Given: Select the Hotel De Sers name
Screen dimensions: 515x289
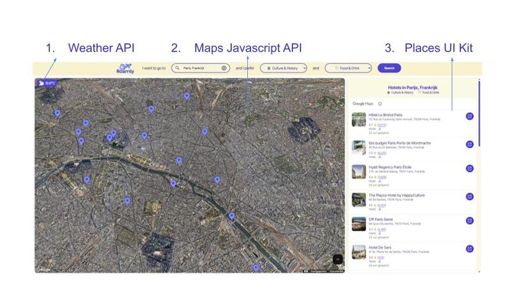Looking at the screenshot, I should pos(380,248).
